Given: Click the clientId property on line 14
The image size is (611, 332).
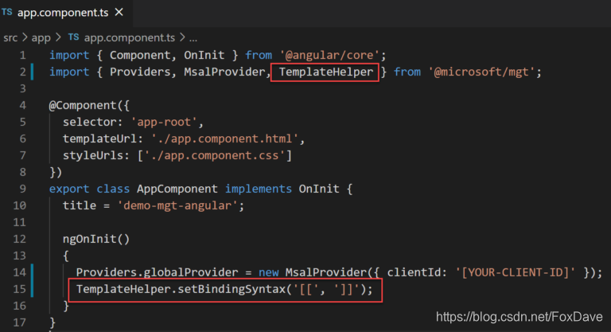Looking at the screenshot, I should [414, 272].
